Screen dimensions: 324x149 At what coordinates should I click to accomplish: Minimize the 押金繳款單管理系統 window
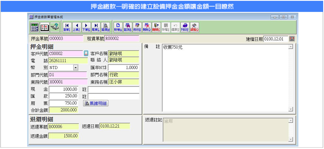[x=275, y=17]
